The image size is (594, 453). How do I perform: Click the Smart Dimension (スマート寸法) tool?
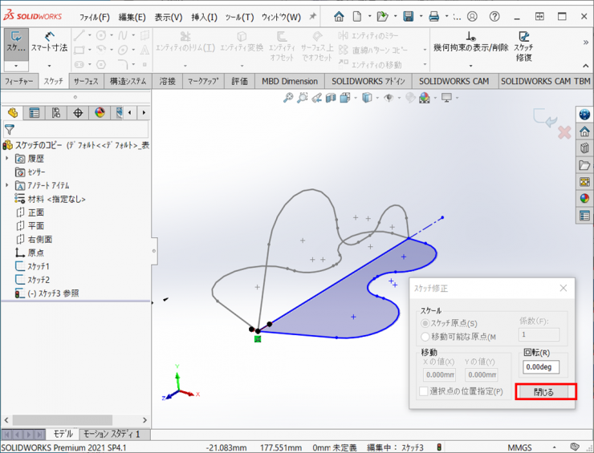tap(50, 42)
